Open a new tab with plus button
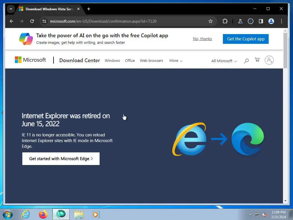Screen dimensions: 293x220 click(89, 9)
